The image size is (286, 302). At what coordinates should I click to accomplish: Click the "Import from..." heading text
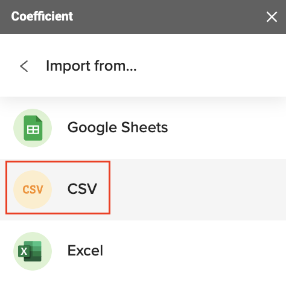click(x=91, y=66)
